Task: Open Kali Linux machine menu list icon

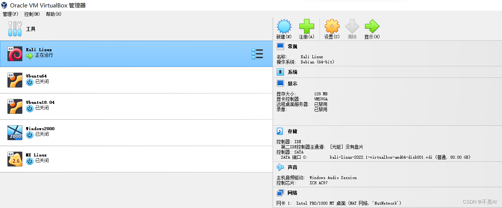Action: point(257,54)
